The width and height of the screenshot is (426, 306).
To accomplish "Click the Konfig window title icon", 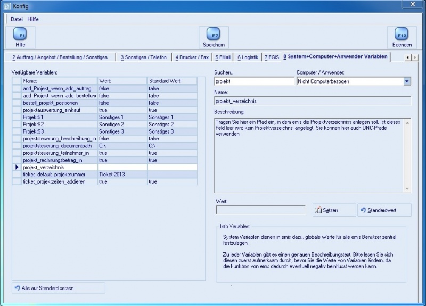I will click(x=7, y=6).
